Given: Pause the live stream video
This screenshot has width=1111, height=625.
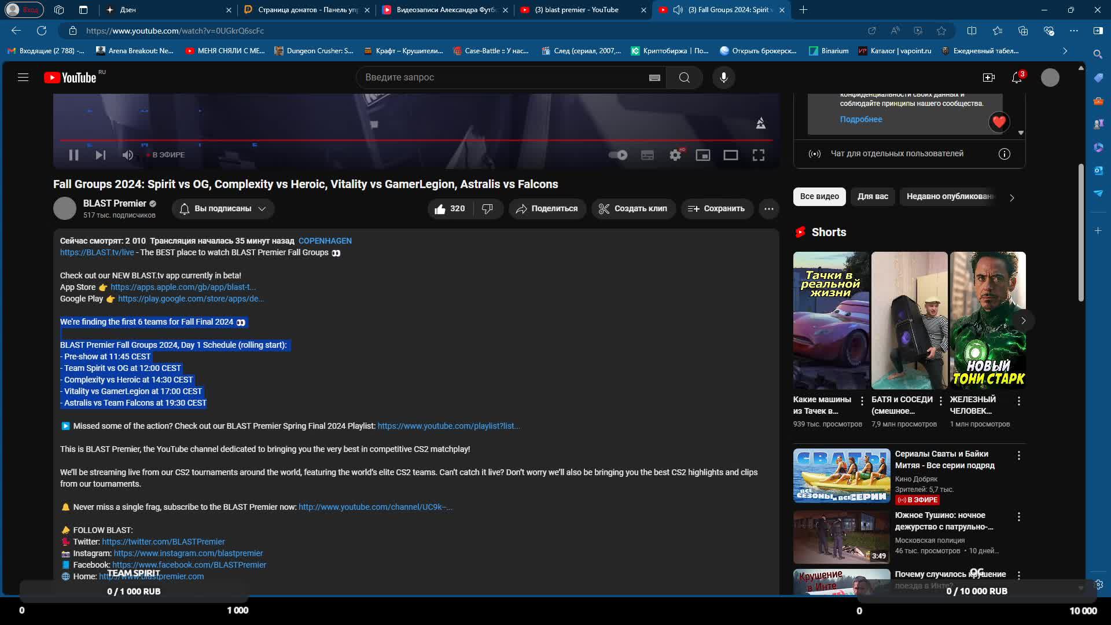Looking at the screenshot, I should [73, 155].
